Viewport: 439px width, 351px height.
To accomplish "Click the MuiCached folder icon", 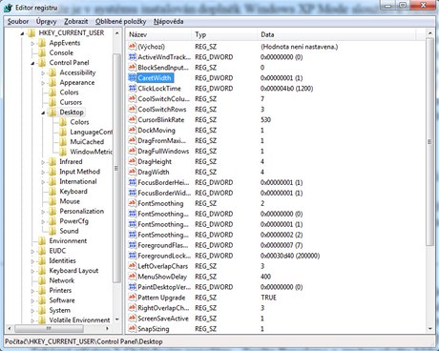I will point(63,142).
